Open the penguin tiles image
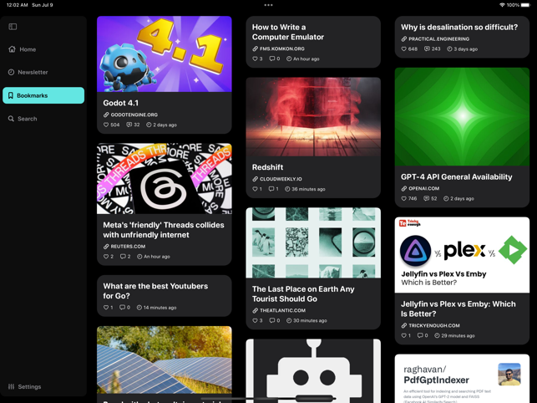Image resolution: width=537 pixels, height=403 pixels. tap(313, 242)
